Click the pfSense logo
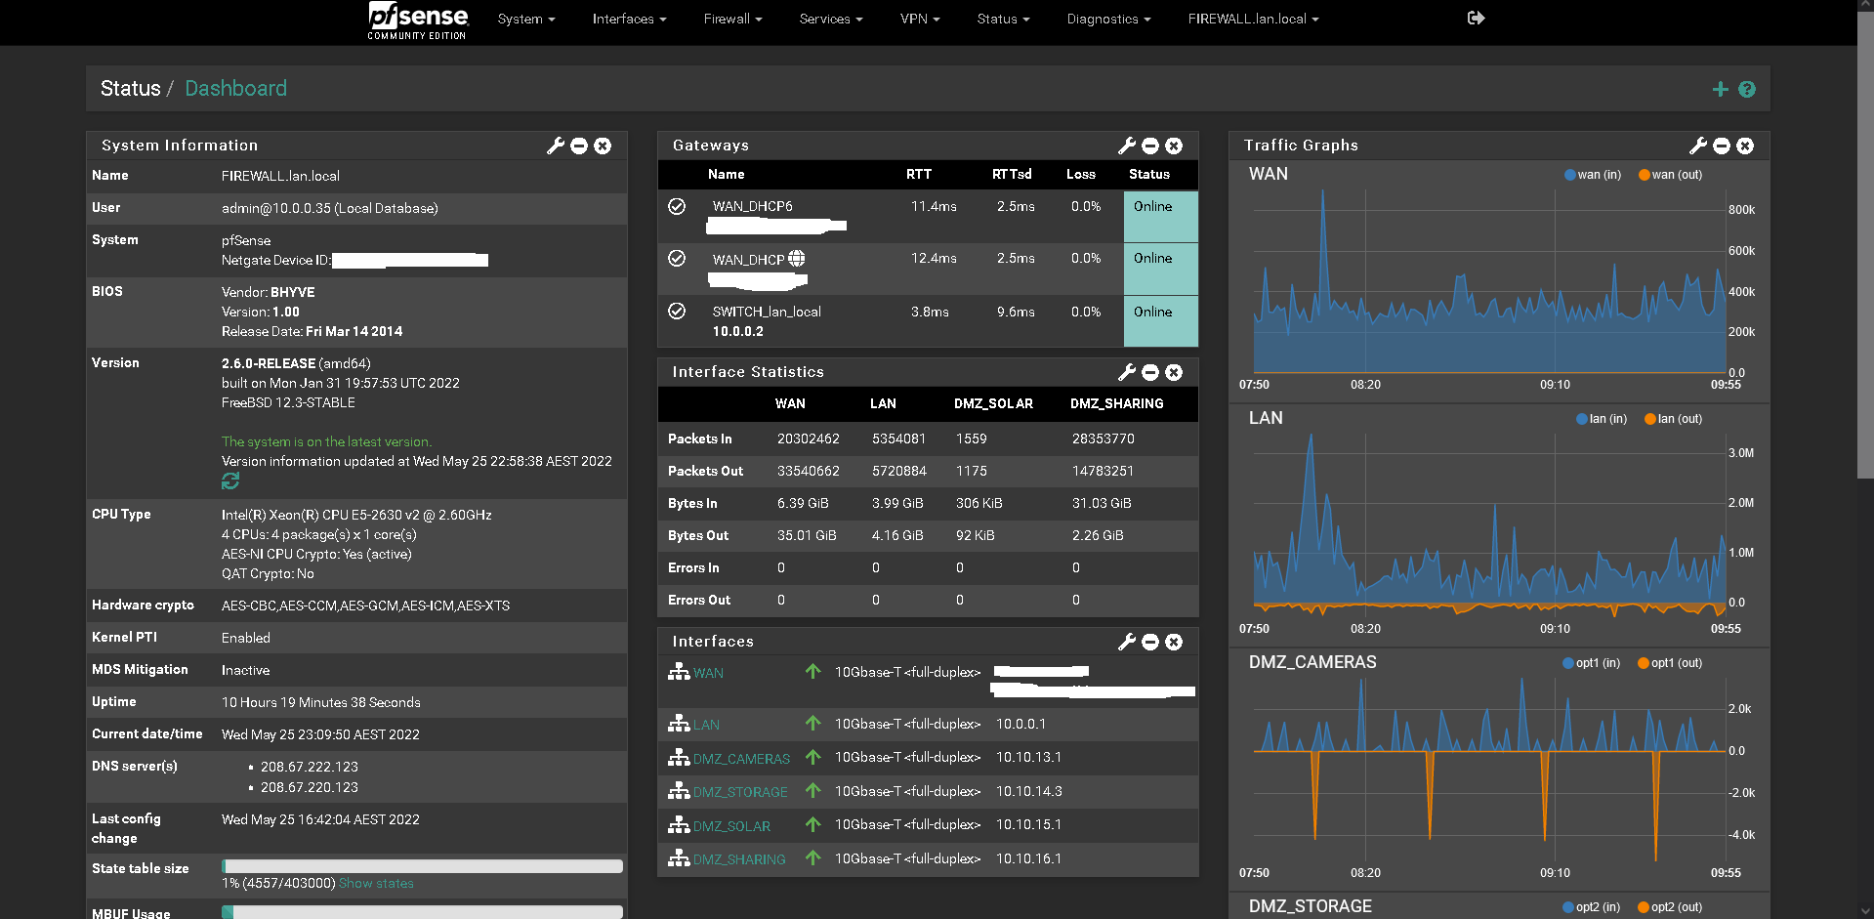This screenshot has height=919, width=1874. pos(418,21)
